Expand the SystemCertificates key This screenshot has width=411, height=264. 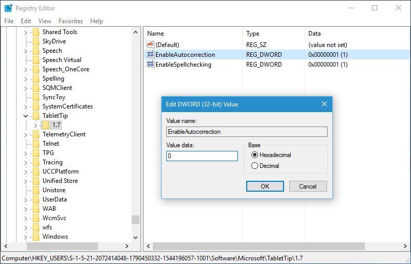click(25, 106)
